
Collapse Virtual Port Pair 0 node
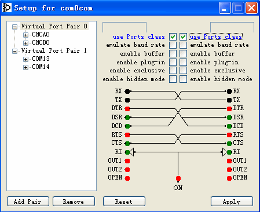pos(14,27)
